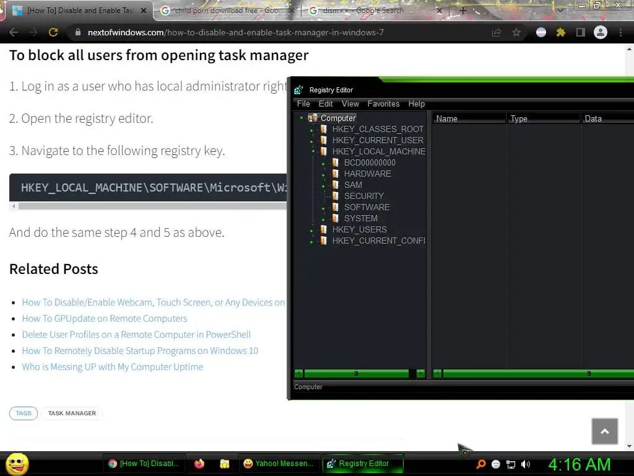Screen dimensions: 634x476
Task: Select the HKEY_LOCAL_MACHINE key label
Action: pos(378,151)
